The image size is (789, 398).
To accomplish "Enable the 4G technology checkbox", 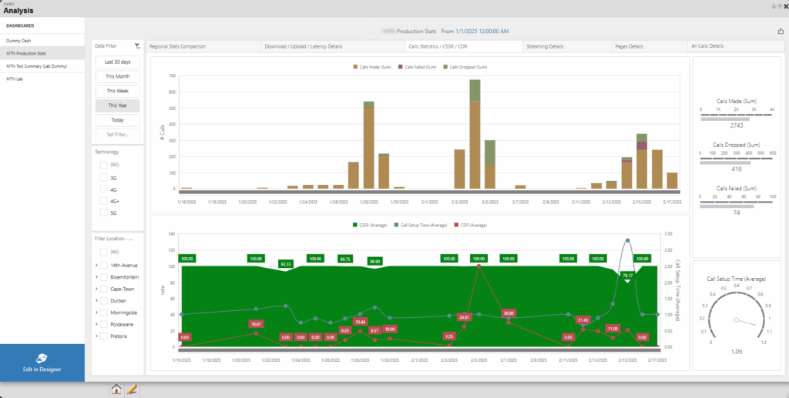I will [x=103, y=189].
